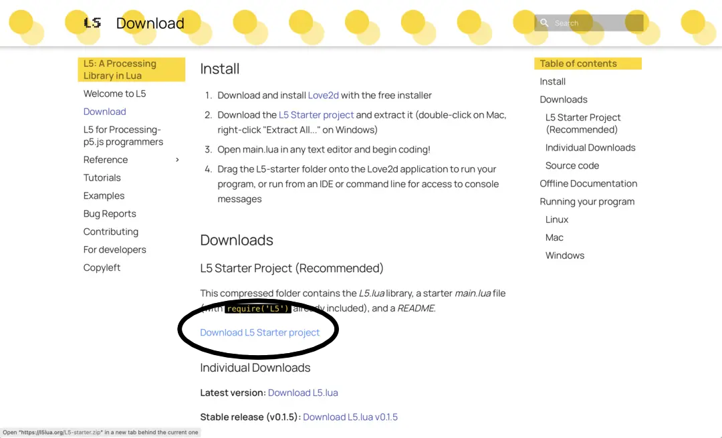Jump to Offline Documentation section
Screen dimensions: 722x438
588,183
